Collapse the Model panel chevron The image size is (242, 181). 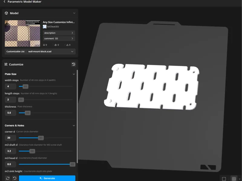pyautogui.click(x=74, y=13)
